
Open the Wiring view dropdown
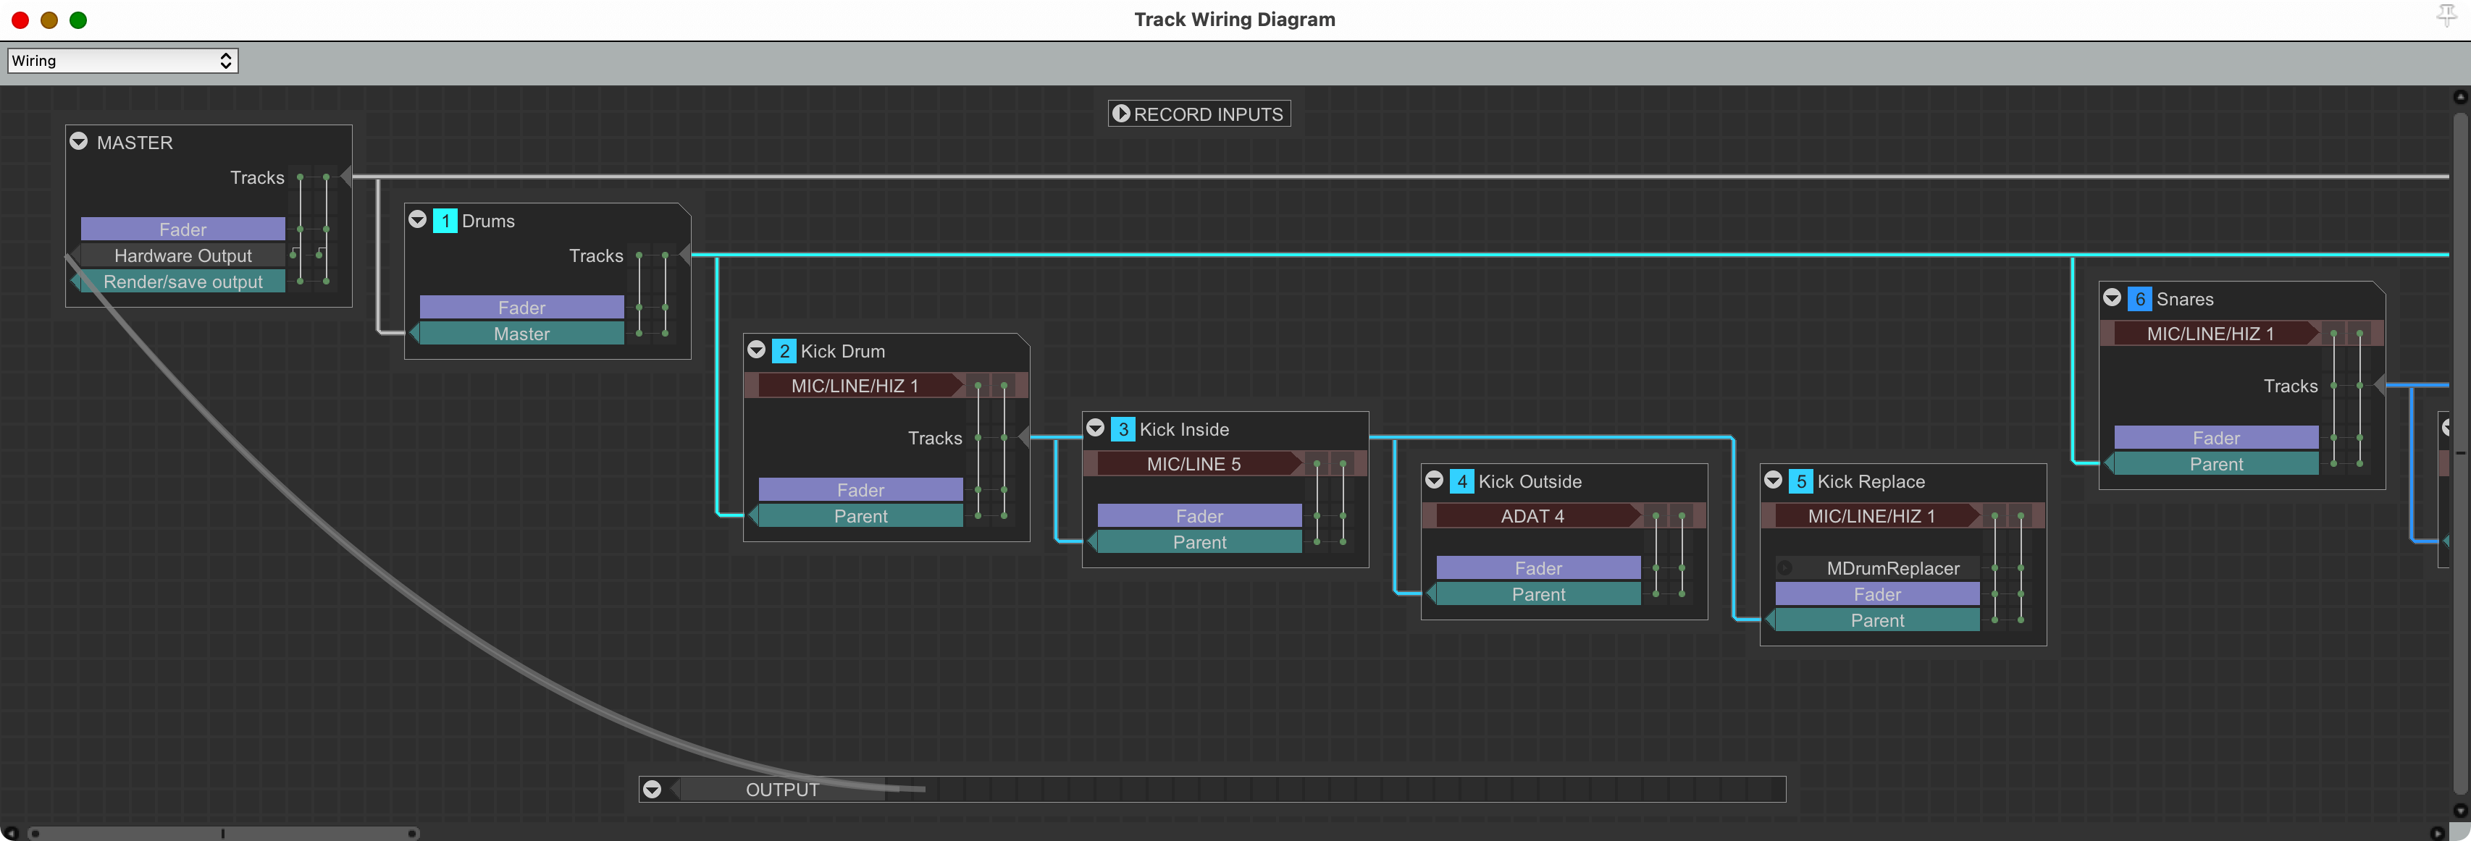123,60
